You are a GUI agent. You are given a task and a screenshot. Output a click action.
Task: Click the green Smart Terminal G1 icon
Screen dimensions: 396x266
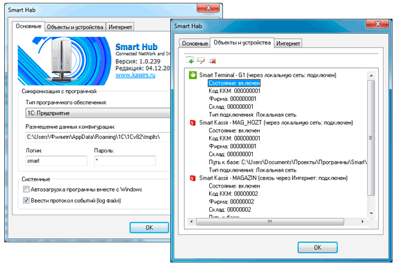[x=192, y=75]
